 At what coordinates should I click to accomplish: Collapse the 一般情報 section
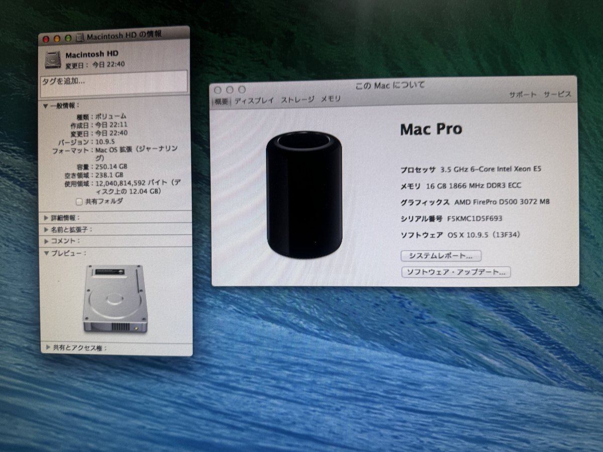click(x=45, y=106)
